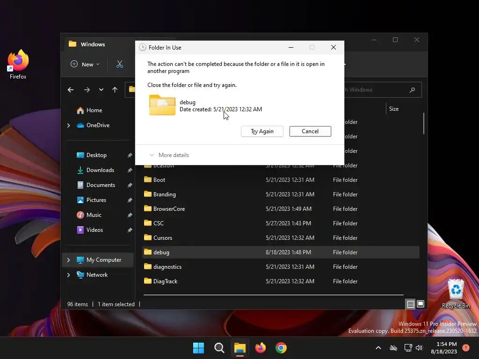
Task: Click the Try Again button
Action: coord(262,131)
